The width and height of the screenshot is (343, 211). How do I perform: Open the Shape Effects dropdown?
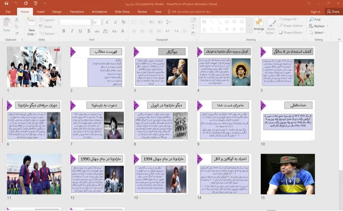coord(291,33)
